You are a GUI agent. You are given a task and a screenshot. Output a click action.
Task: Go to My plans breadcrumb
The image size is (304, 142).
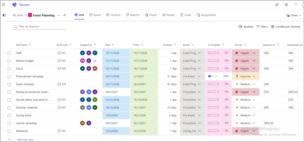coord(18,15)
